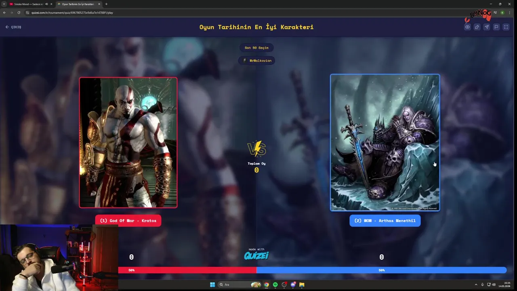The width and height of the screenshot is (517, 291).
Task: Open the Windows Start menu
Action: click(x=212, y=285)
